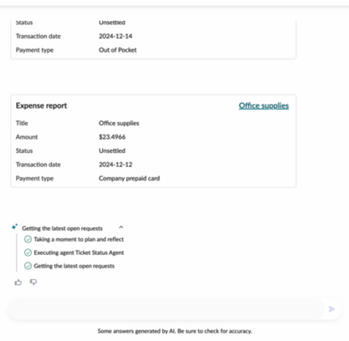349x341 pixels.
Task: Collapse the steps list with the chevron
Action: (x=121, y=227)
